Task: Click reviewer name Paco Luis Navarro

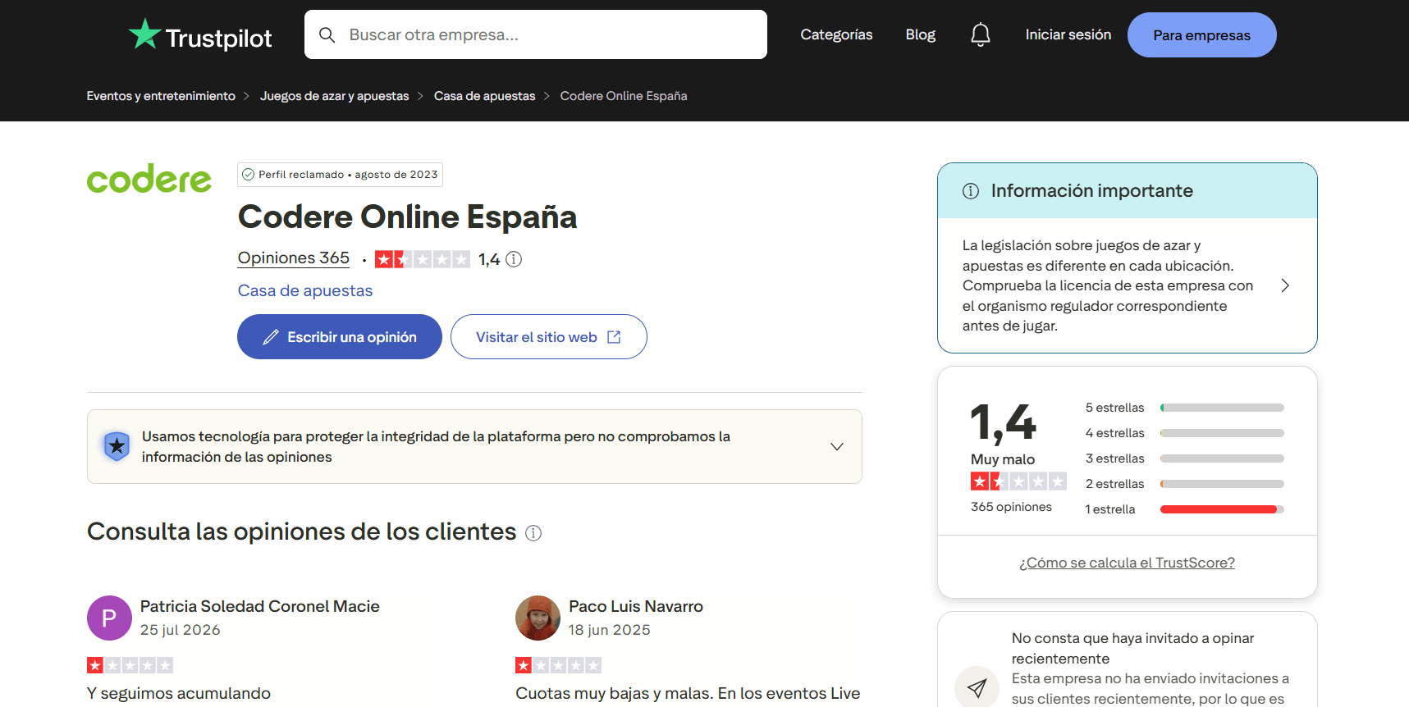Action: coord(636,606)
